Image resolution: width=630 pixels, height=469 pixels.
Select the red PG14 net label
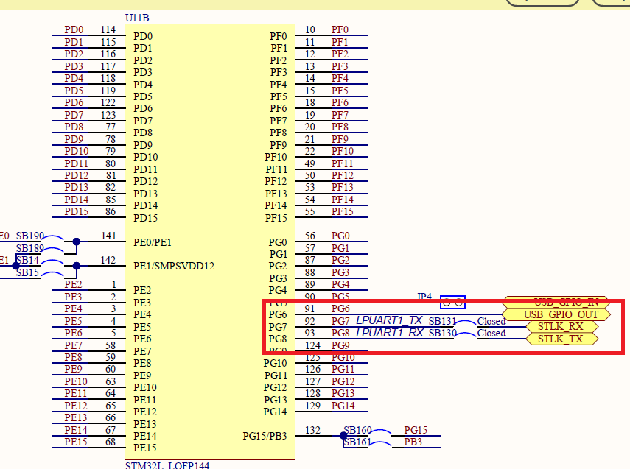(343, 406)
